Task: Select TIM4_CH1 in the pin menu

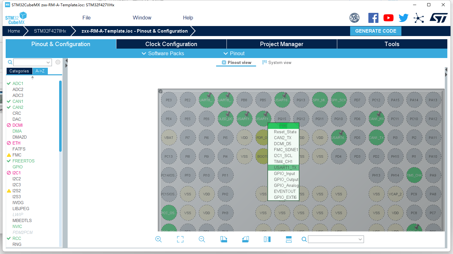Action: tap(283, 161)
